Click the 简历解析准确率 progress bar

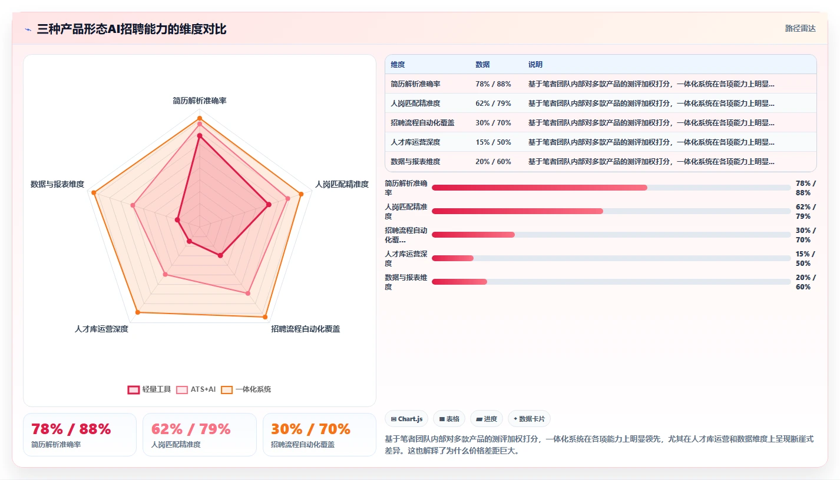pyautogui.click(x=611, y=188)
